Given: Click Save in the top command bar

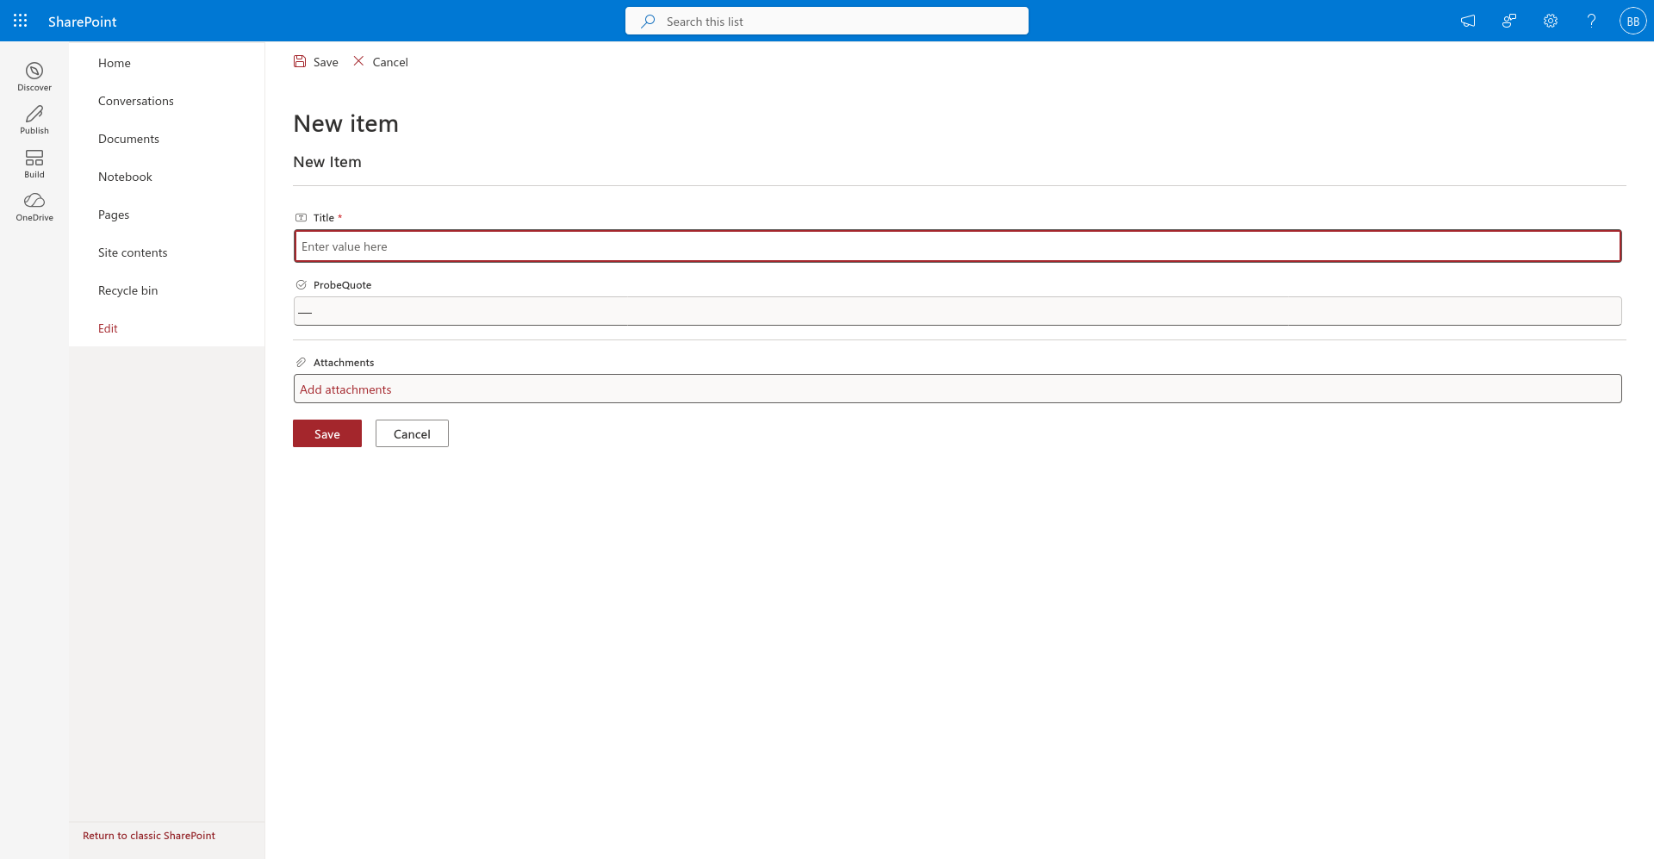Looking at the screenshot, I should (x=316, y=62).
